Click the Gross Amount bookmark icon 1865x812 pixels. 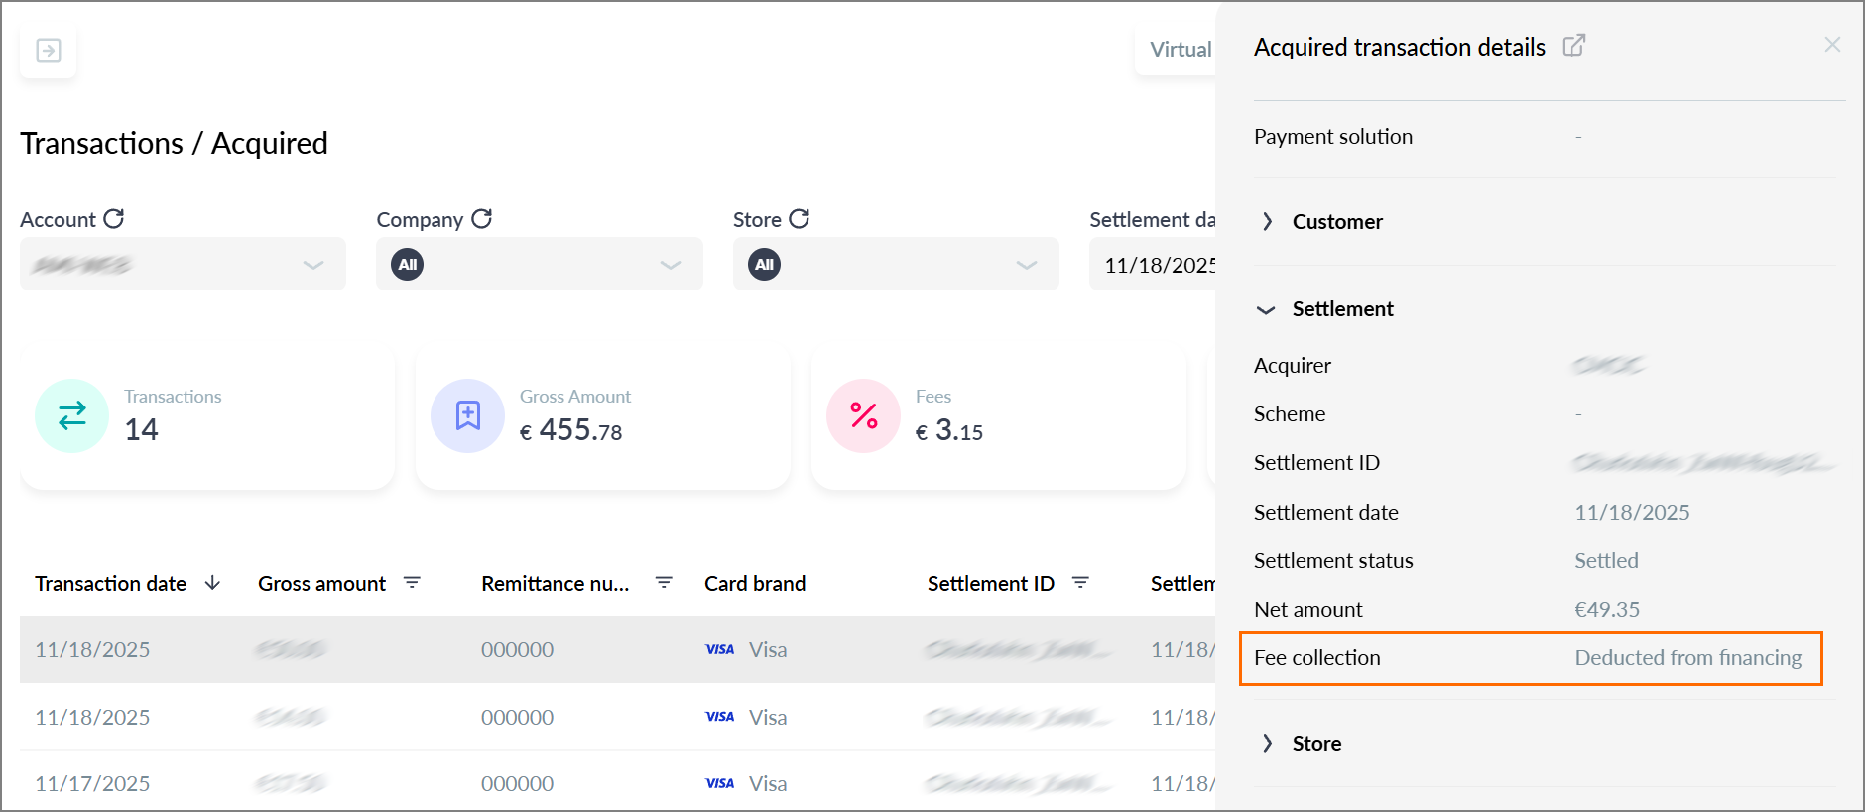pos(467,415)
